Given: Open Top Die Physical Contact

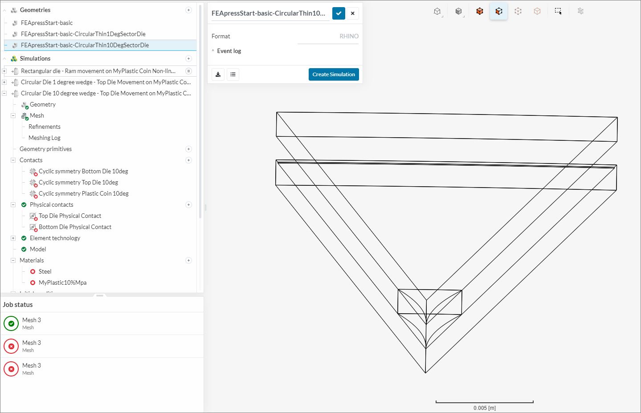Looking at the screenshot, I should tap(70, 216).
